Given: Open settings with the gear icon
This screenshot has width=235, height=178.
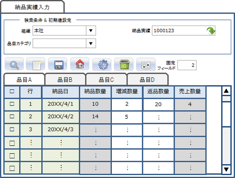Looking at the screenshot, I should (102, 64).
